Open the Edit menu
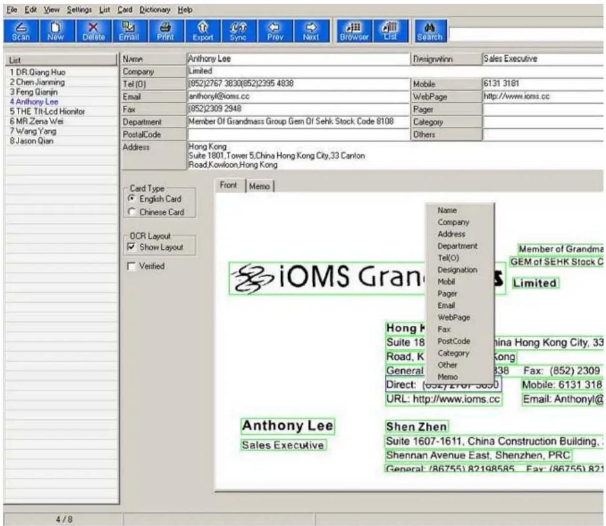Image resolution: width=606 pixels, height=526 pixels. click(30, 9)
